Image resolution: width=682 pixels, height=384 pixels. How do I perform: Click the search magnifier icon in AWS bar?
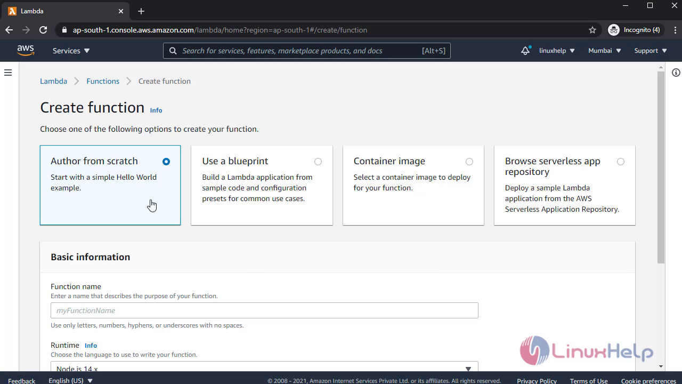point(173,51)
